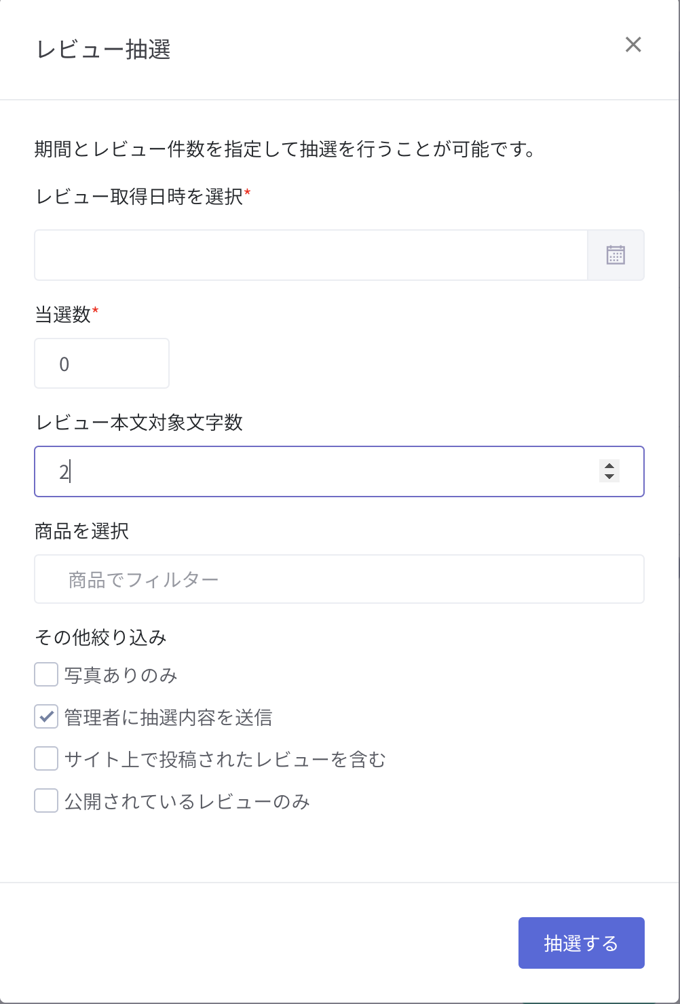Click the レビュー取得日時を選択 field label

pyautogui.click(x=139, y=197)
